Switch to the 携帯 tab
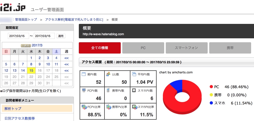254x121 pixels. coord(230,48)
